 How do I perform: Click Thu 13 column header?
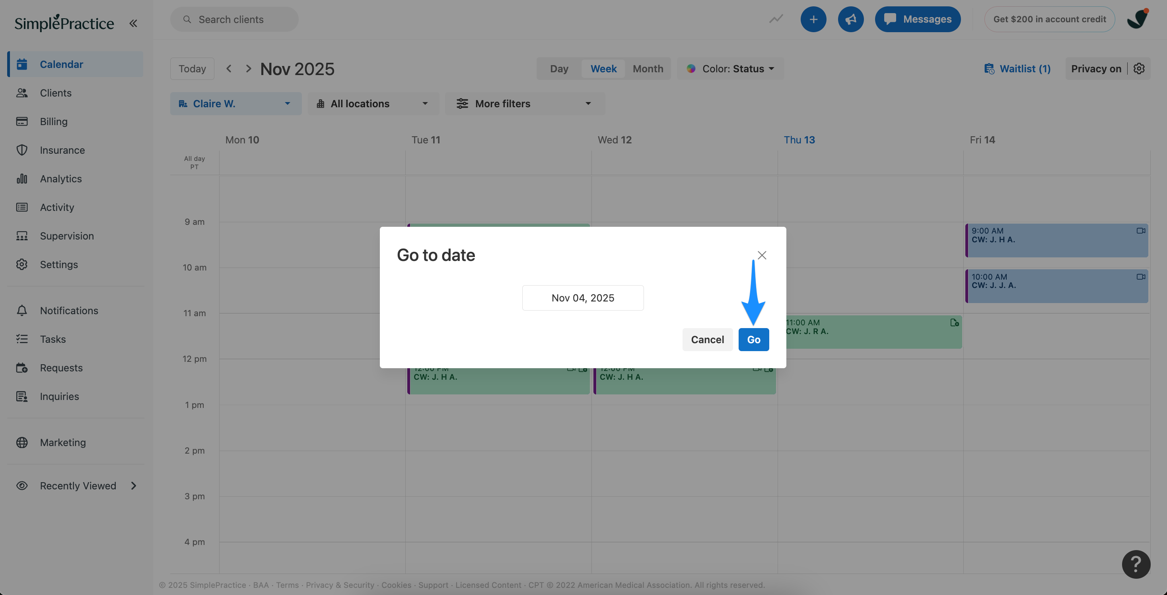tap(799, 140)
